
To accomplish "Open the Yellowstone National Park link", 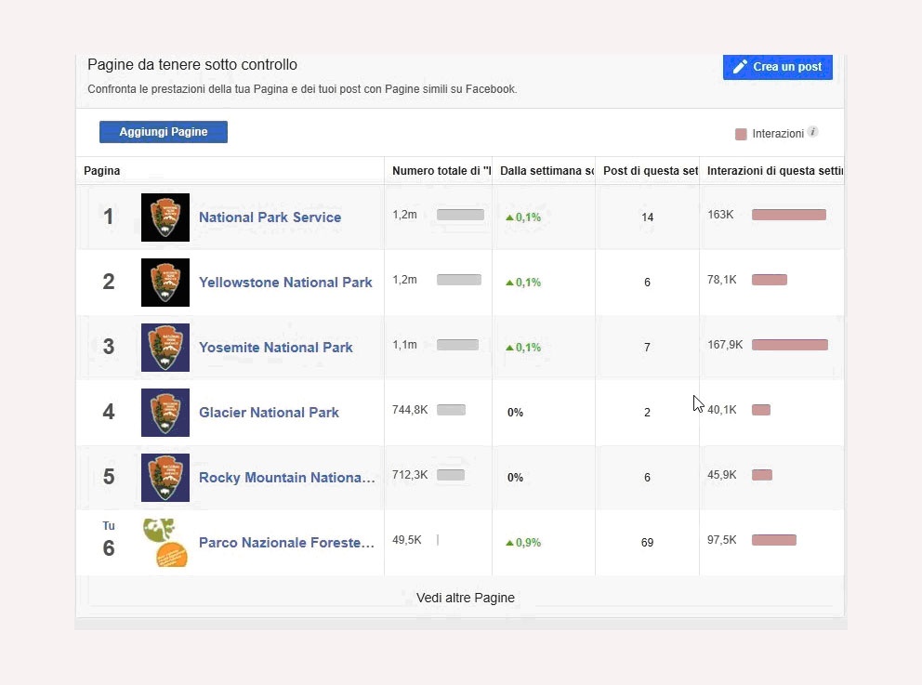I will (x=285, y=283).
